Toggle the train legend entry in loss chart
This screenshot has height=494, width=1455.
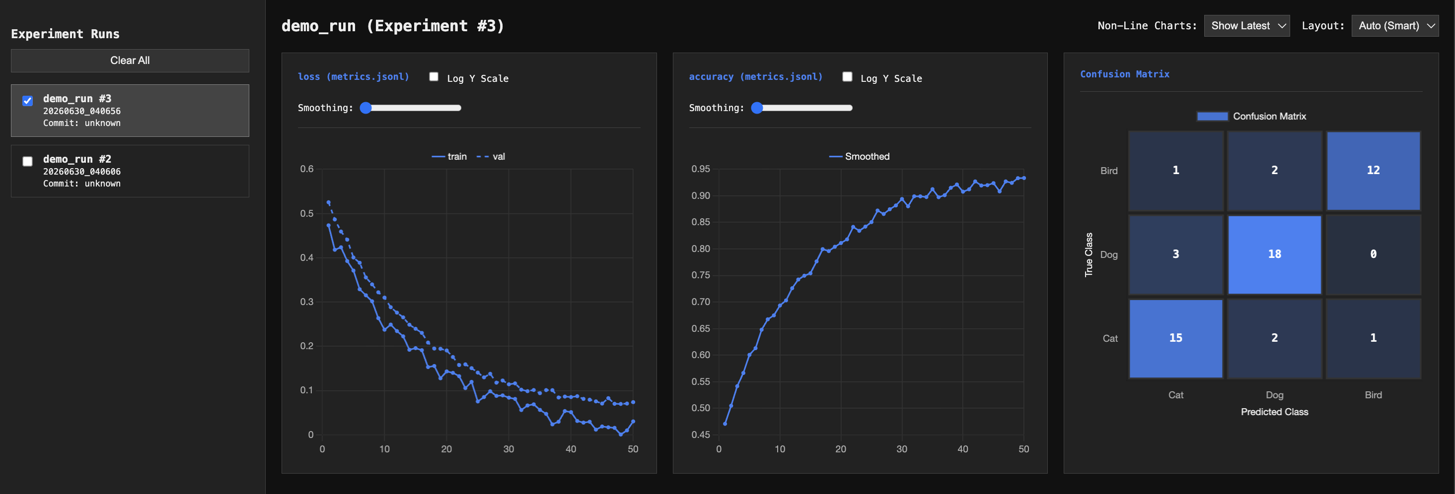(x=449, y=157)
